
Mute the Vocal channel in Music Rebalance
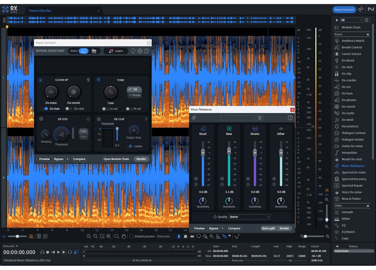point(196,179)
